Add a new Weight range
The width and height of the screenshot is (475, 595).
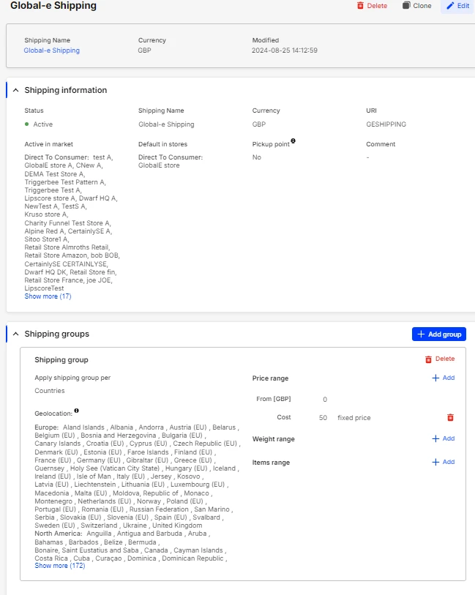tap(443, 438)
